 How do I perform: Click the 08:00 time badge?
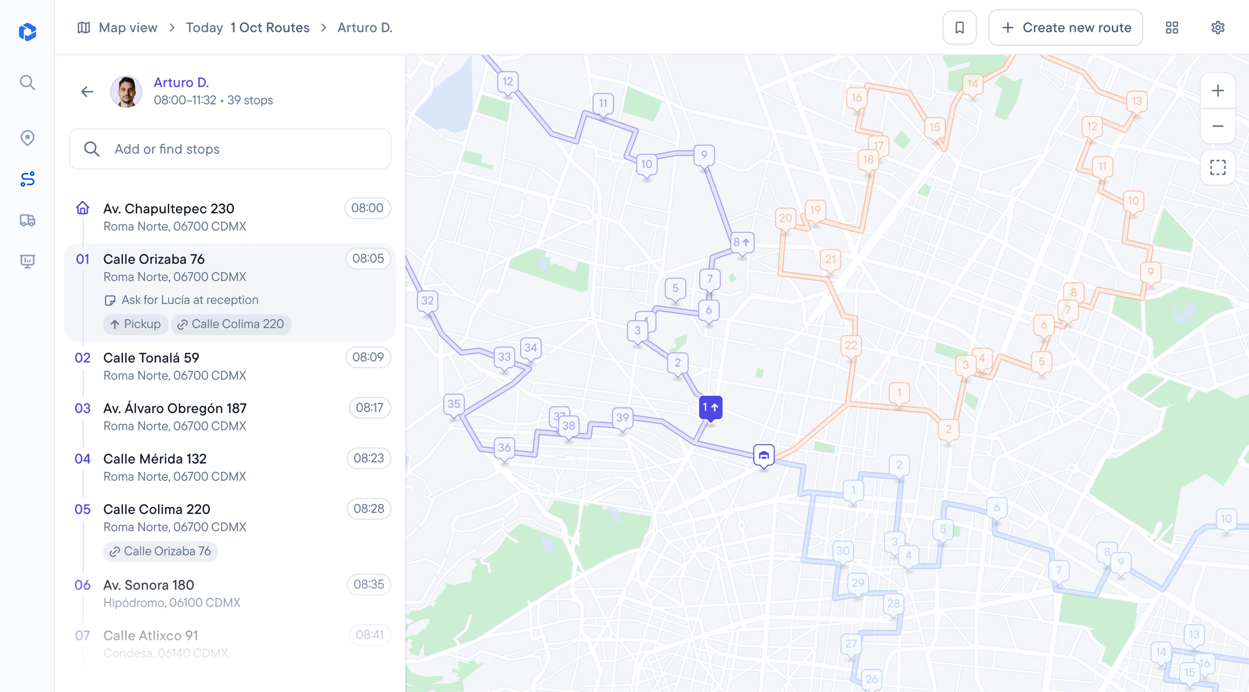pyautogui.click(x=368, y=208)
